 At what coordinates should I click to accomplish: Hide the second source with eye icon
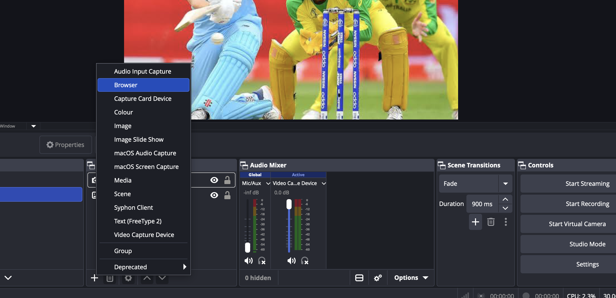214,195
